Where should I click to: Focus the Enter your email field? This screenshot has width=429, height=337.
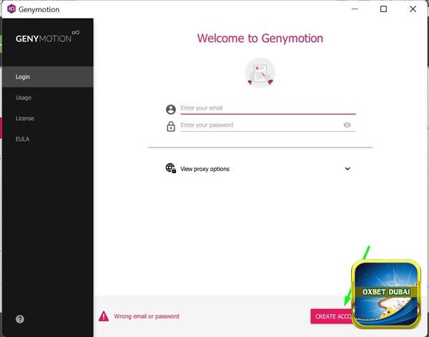coord(268,108)
